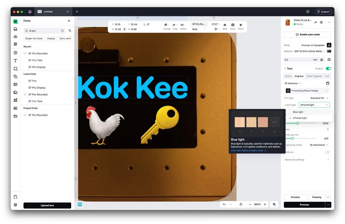Screen dimensions: 345x224
Task: Filter fonts by Single-line Style
Action: click(34, 38)
